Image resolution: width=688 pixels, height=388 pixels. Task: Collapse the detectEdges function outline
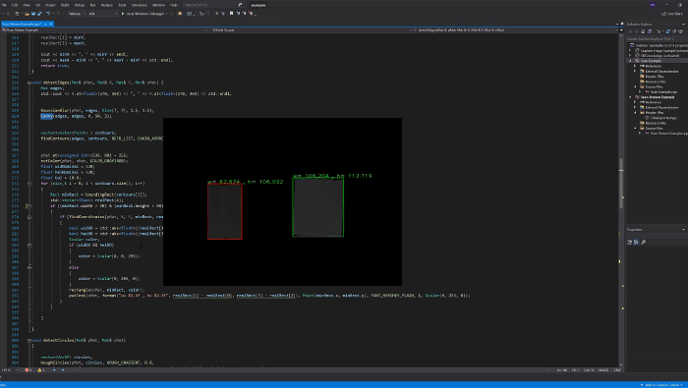point(29,83)
